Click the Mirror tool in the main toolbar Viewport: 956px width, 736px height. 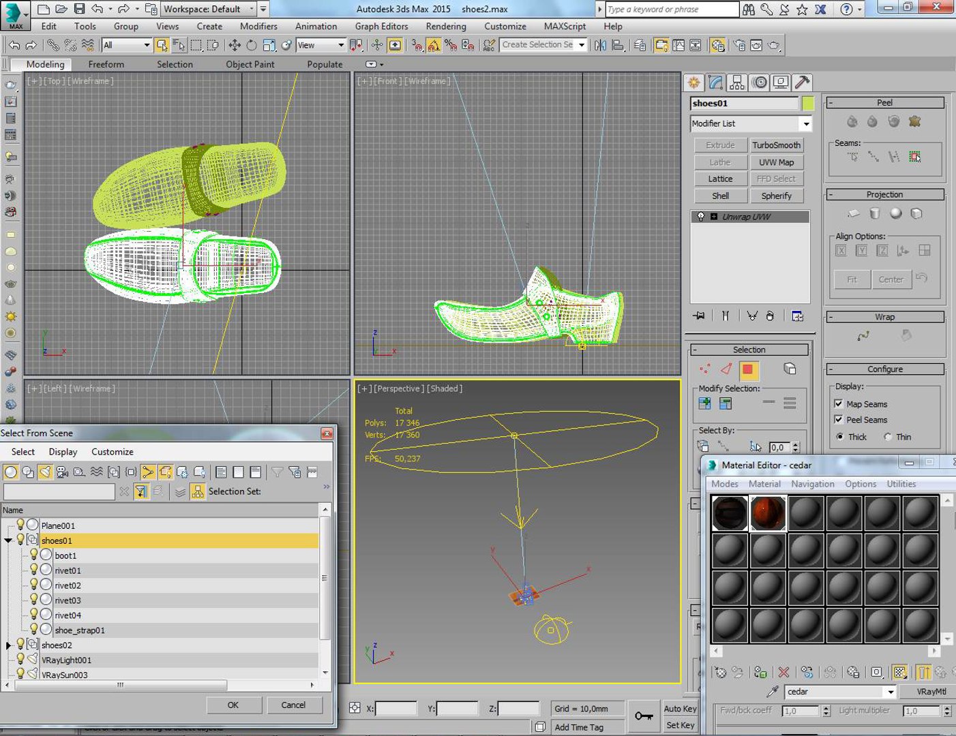(600, 45)
